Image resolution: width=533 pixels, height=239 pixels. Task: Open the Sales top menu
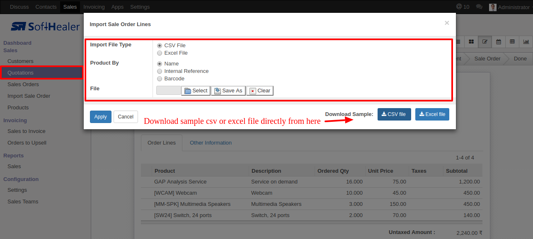70,7
